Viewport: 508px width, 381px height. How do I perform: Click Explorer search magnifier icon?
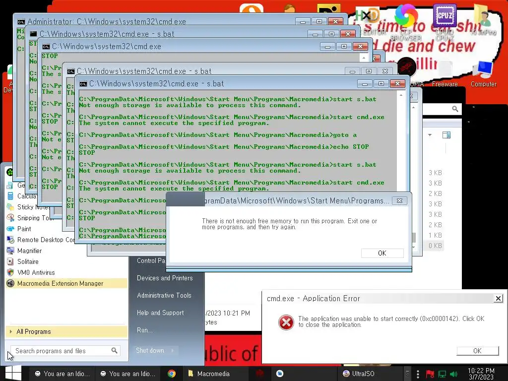tap(455, 109)
